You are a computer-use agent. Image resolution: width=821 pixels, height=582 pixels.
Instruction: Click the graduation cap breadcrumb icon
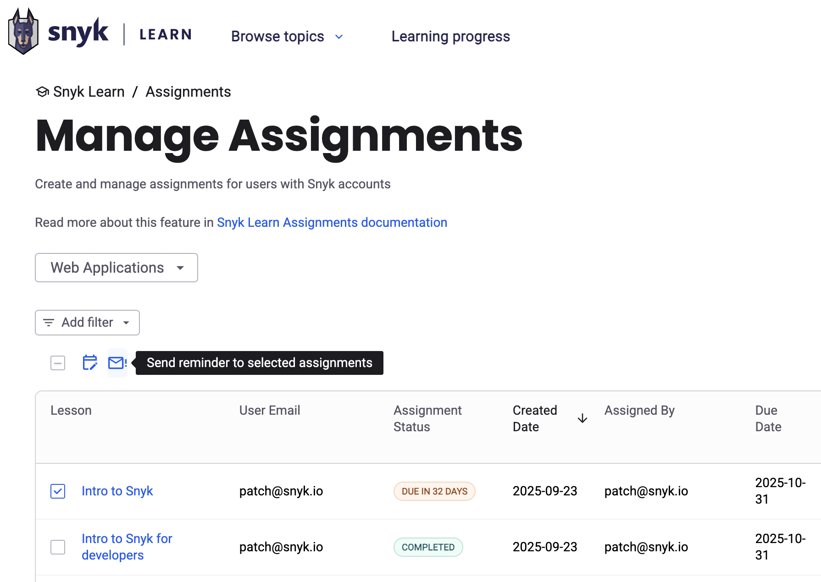pyautogui.click(x=42, y=92)
